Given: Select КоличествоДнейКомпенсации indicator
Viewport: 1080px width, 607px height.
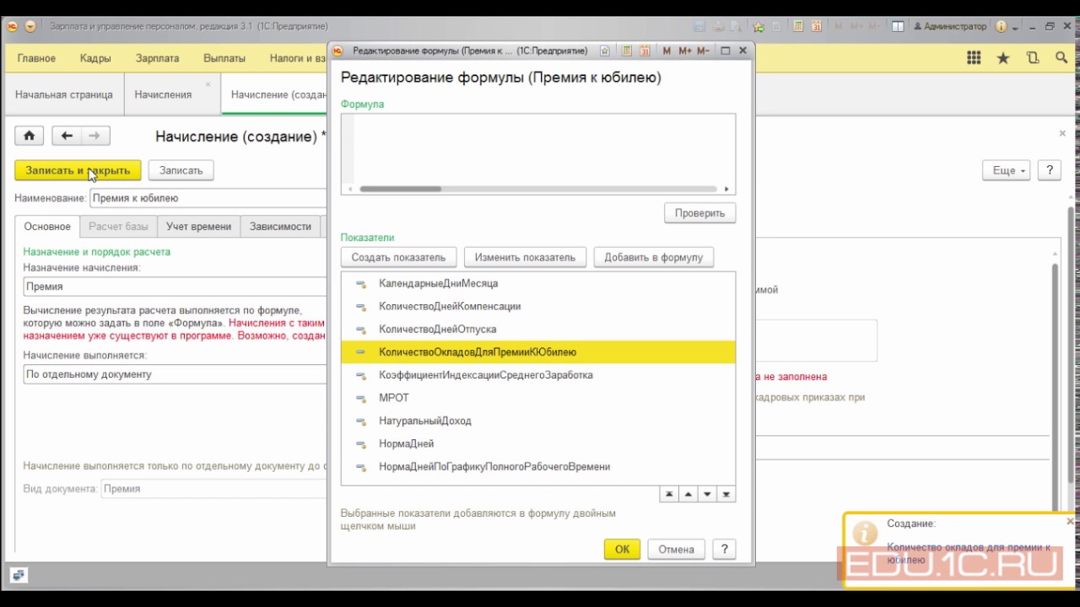Looking at the screenshot, I should pos(537,306).
